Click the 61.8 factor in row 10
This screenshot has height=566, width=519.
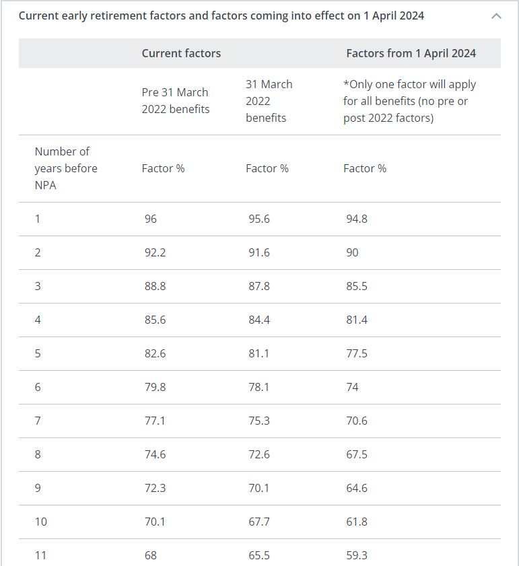tap(357, 522)
